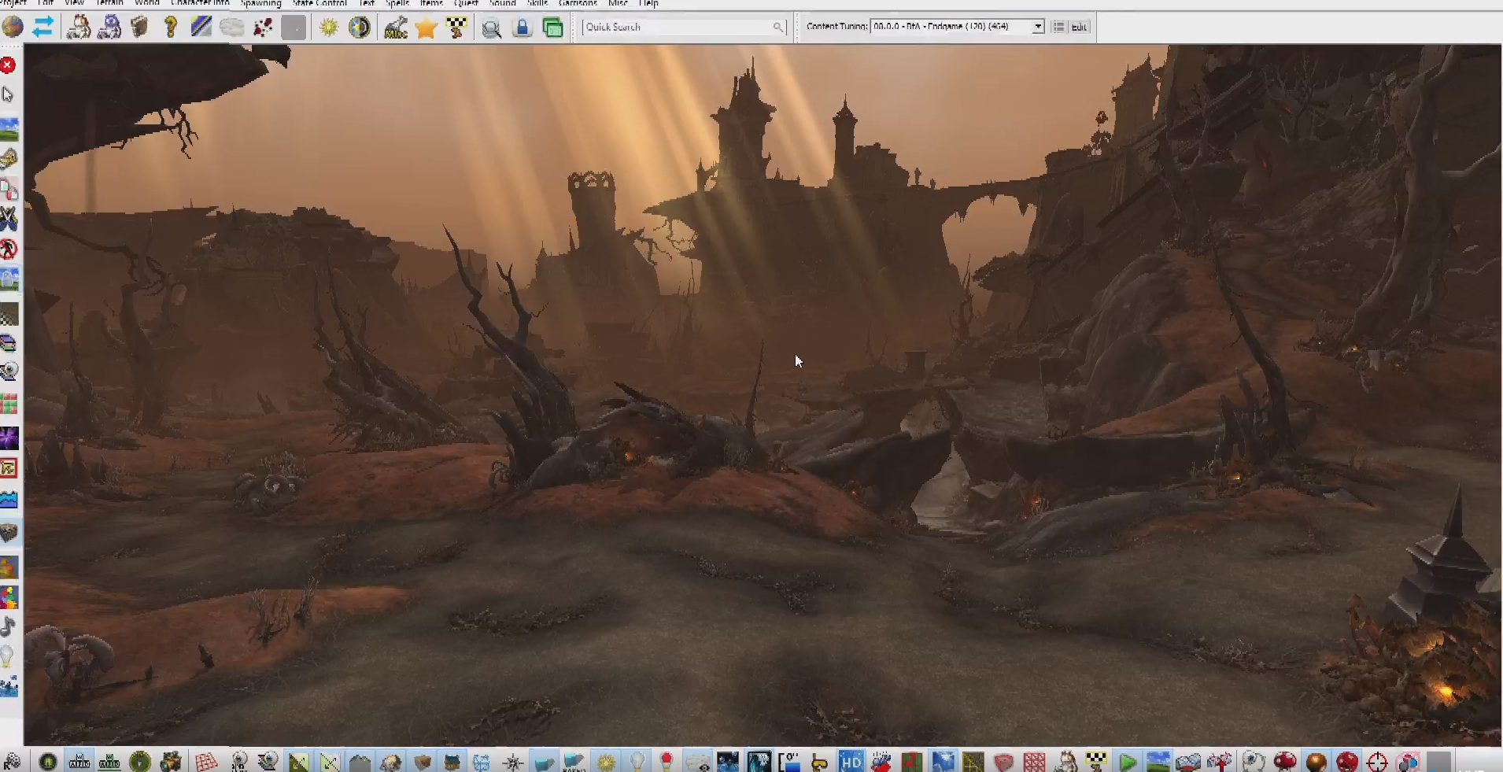1503x772 pixels.
Task: Open the Content Tuning combo box
Action: pyautogui.click(x=958, y=26)
